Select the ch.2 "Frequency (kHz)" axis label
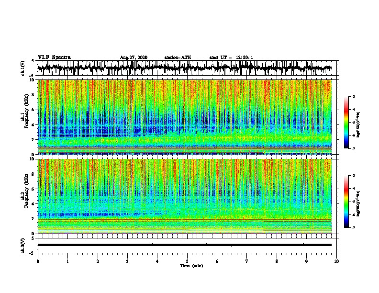 26,191
